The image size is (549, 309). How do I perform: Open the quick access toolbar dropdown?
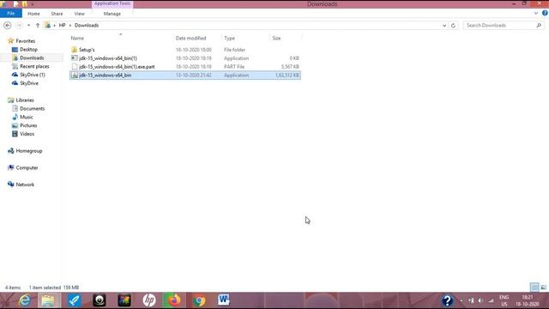click(33, 3)
